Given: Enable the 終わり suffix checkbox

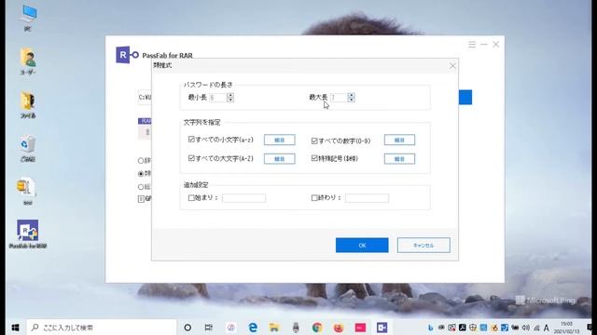Looking at the screenshot, I should (314, 198).
